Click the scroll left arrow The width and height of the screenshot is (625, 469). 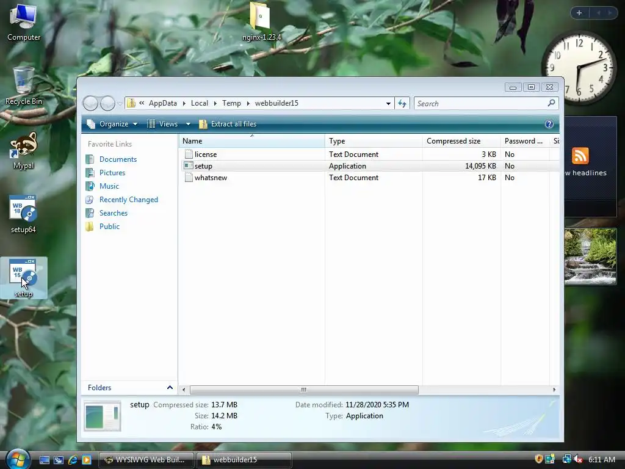tap(183, 390)
